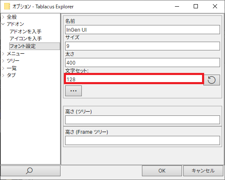Click the キャンセル button
The image size is (225, 180).
click(203, 171)
